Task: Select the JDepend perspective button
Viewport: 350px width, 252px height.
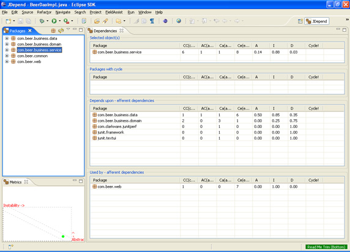Action: (x=317, y=21)
